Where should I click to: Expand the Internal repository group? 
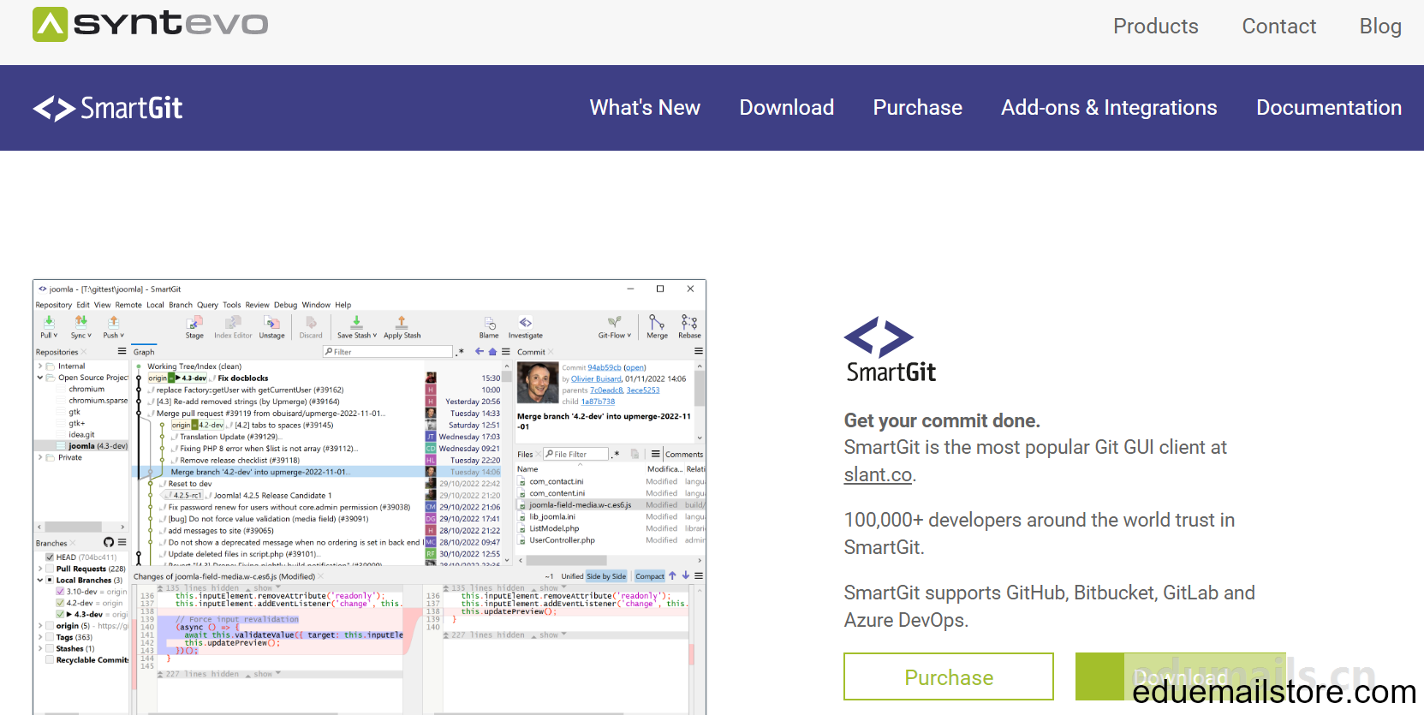click(x=39, y=366)
